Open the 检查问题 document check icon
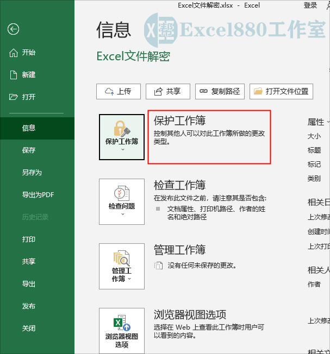Image resolution: width=330 pixels, height=354 pixels. tap(122, 193)
